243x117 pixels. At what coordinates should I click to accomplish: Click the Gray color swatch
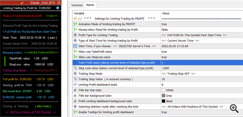(163, 96)
